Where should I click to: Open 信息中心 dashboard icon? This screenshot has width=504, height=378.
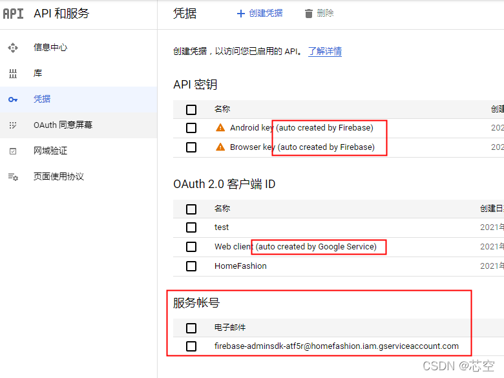click(13, 48)
